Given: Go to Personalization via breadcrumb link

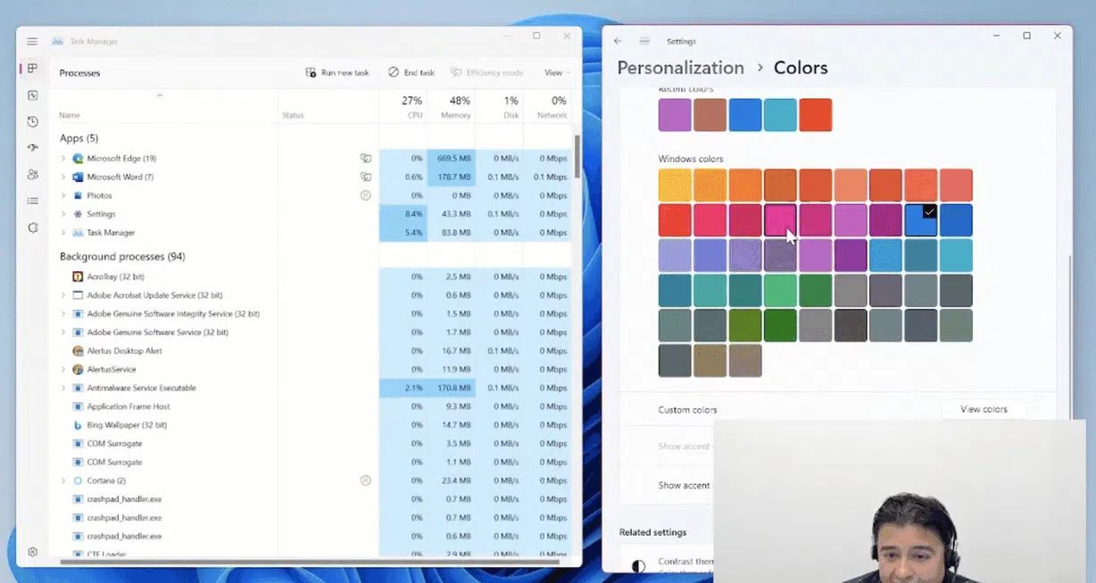Looking at the screenshot, I should click(680, 68).
